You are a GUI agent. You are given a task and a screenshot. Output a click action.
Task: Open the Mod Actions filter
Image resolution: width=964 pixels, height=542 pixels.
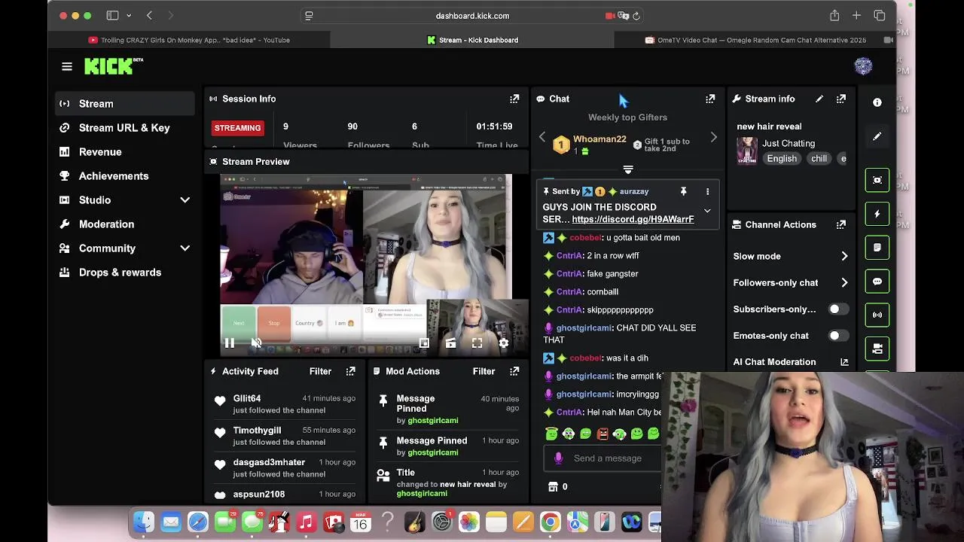click(x=484, y=371)
